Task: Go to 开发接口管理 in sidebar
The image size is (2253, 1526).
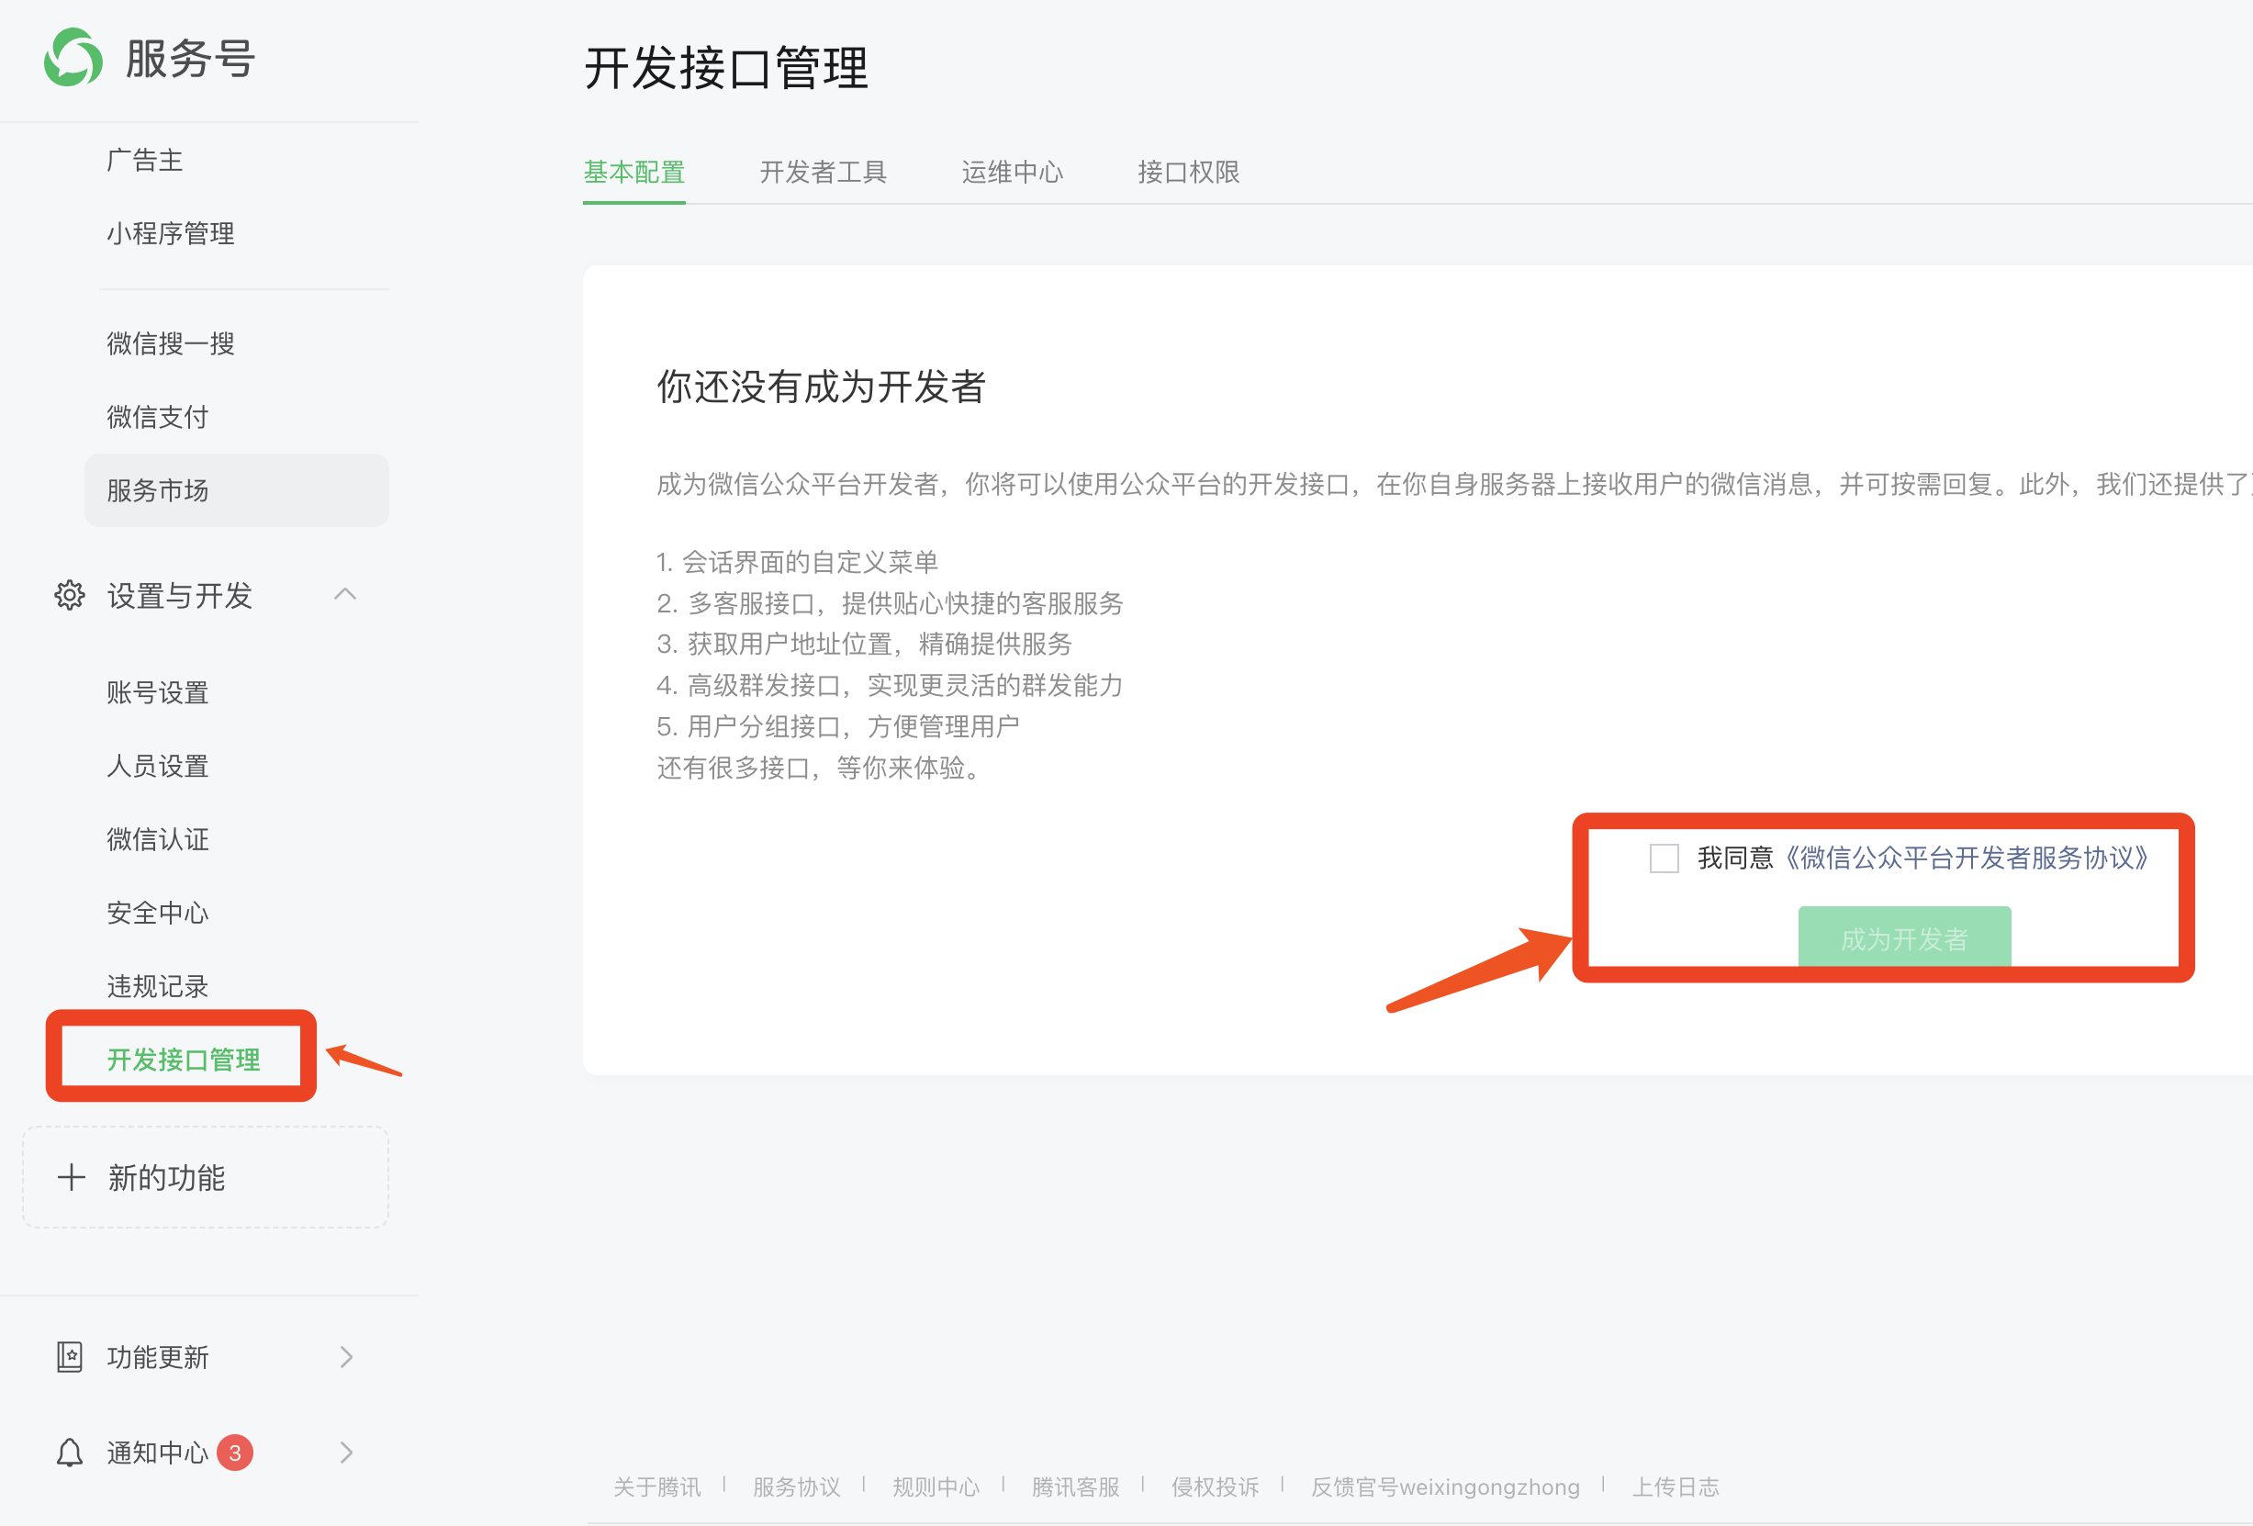Action: click(x=184, y=1059)
